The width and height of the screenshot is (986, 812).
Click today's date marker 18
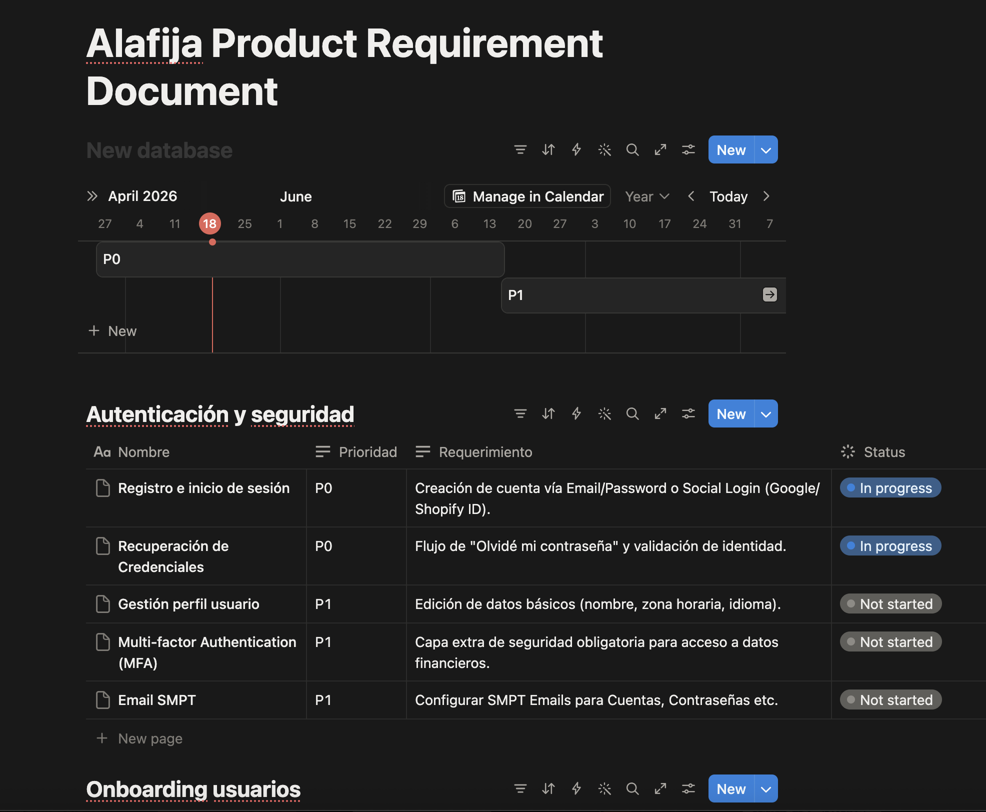[209, 223]
